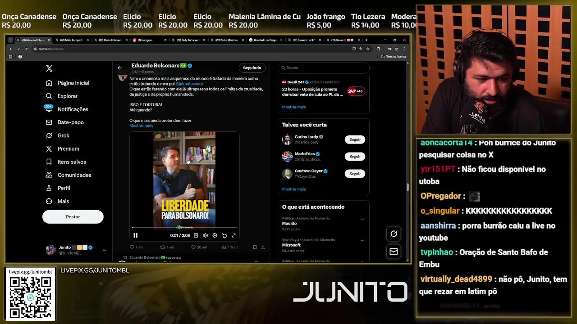Viewport: 577px width, 324px height.
Task: Show more suggestions under Talvez você curta
Action: (294, 189)
